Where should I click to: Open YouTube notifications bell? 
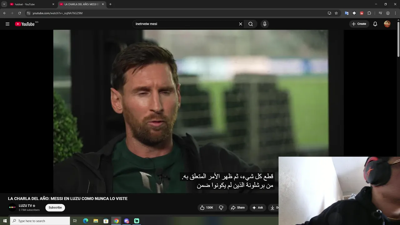[375, 24]
